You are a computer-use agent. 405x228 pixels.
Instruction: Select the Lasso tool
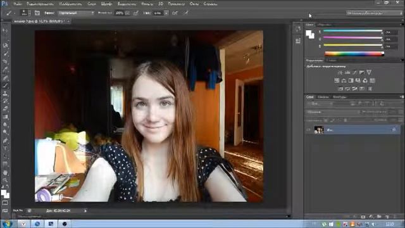tap(5, 45)
